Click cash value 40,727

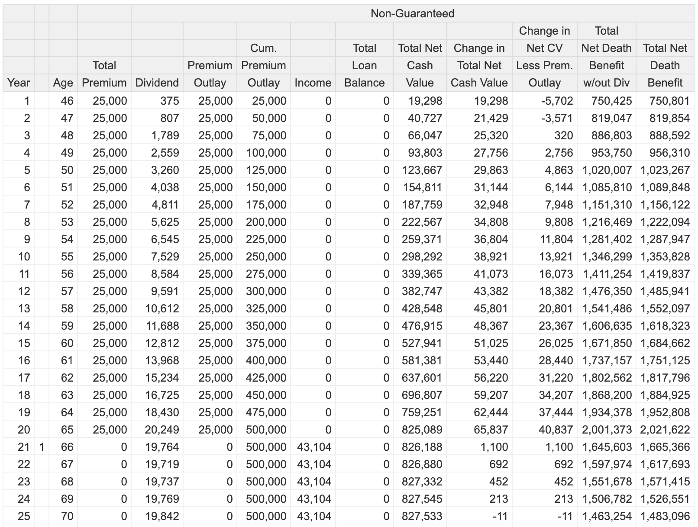420,118
